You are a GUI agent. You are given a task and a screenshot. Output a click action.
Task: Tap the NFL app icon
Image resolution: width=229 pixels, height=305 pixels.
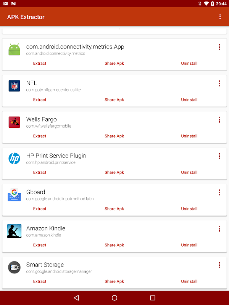(x=14, y=86)
